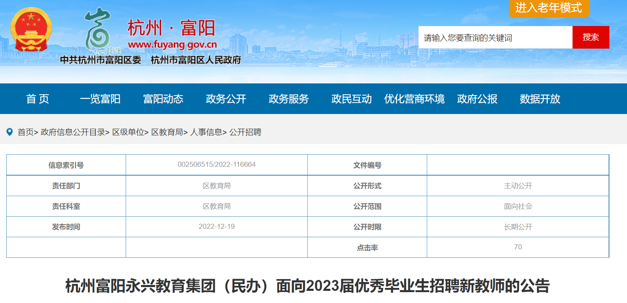The height and width of the screenshot is (303, 627).
Task: Open the 一览富阳 menu item
Action: click(x=100, y=99)
